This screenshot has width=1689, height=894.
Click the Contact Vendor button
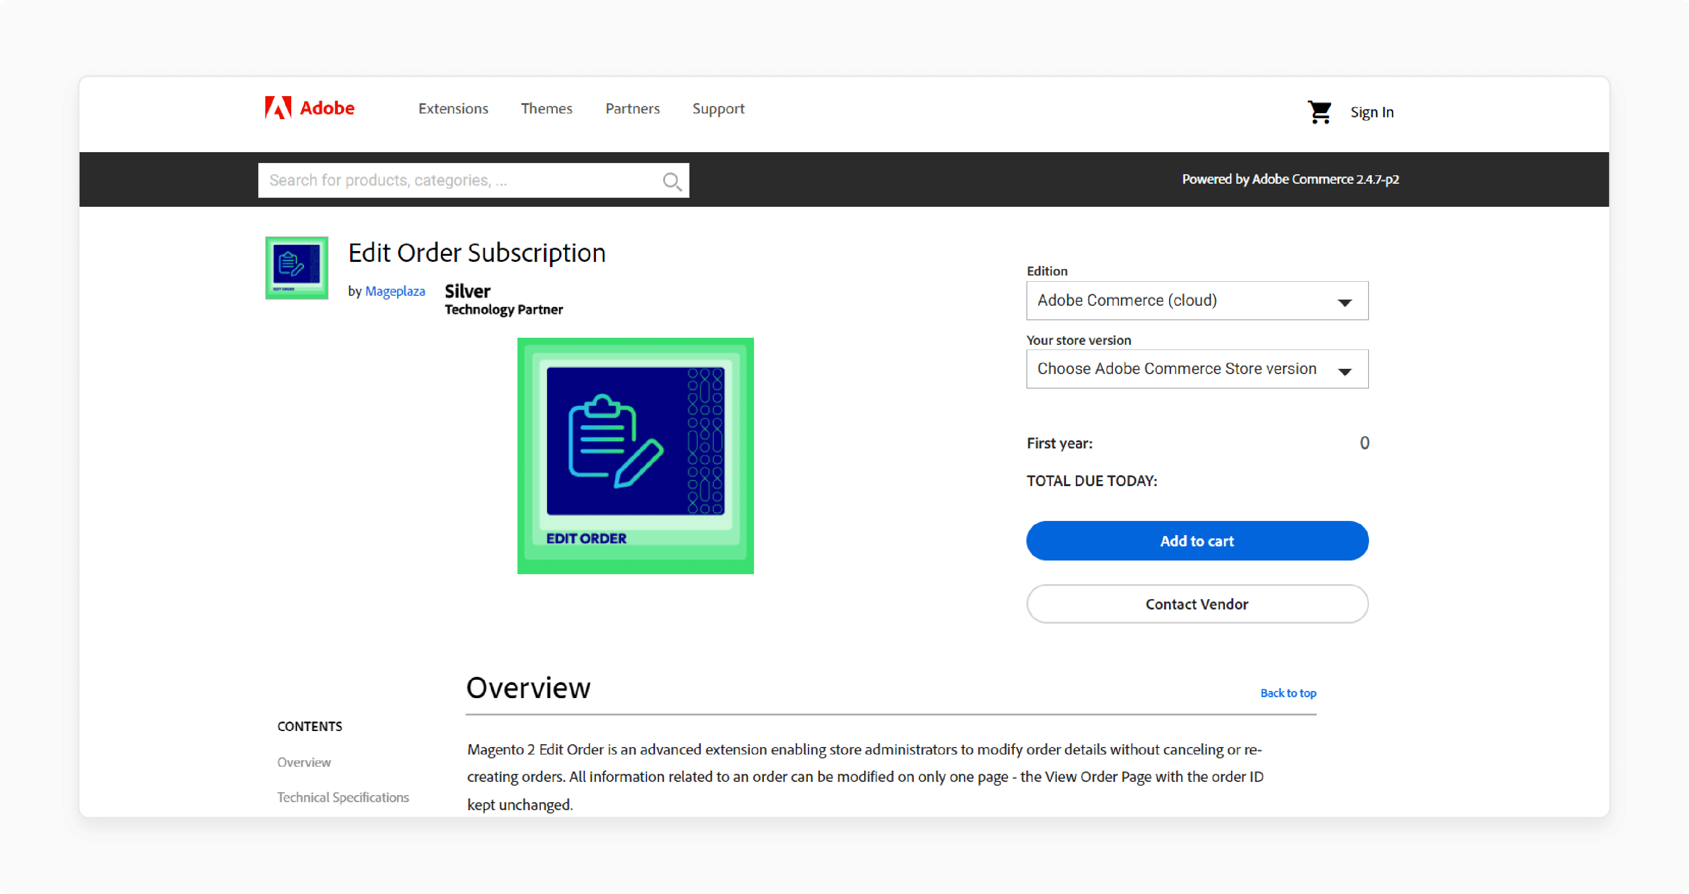point(1197,604)
